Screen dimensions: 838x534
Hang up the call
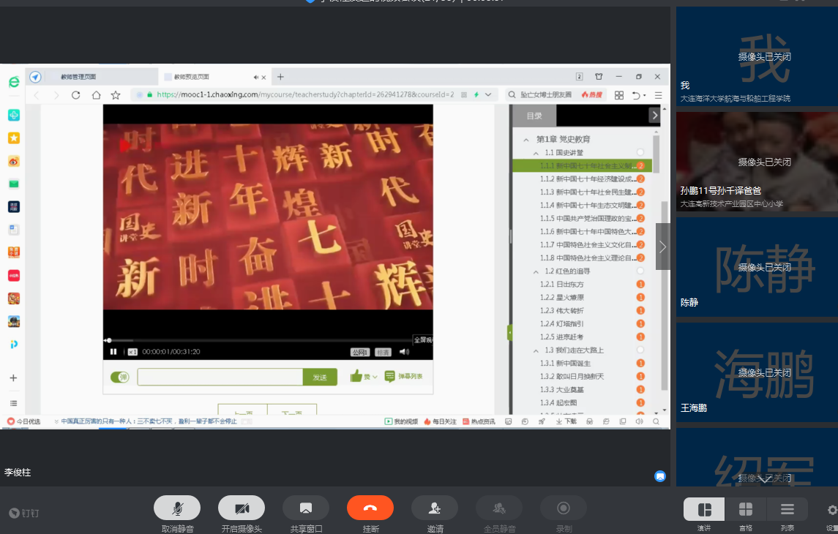(370, 508)
